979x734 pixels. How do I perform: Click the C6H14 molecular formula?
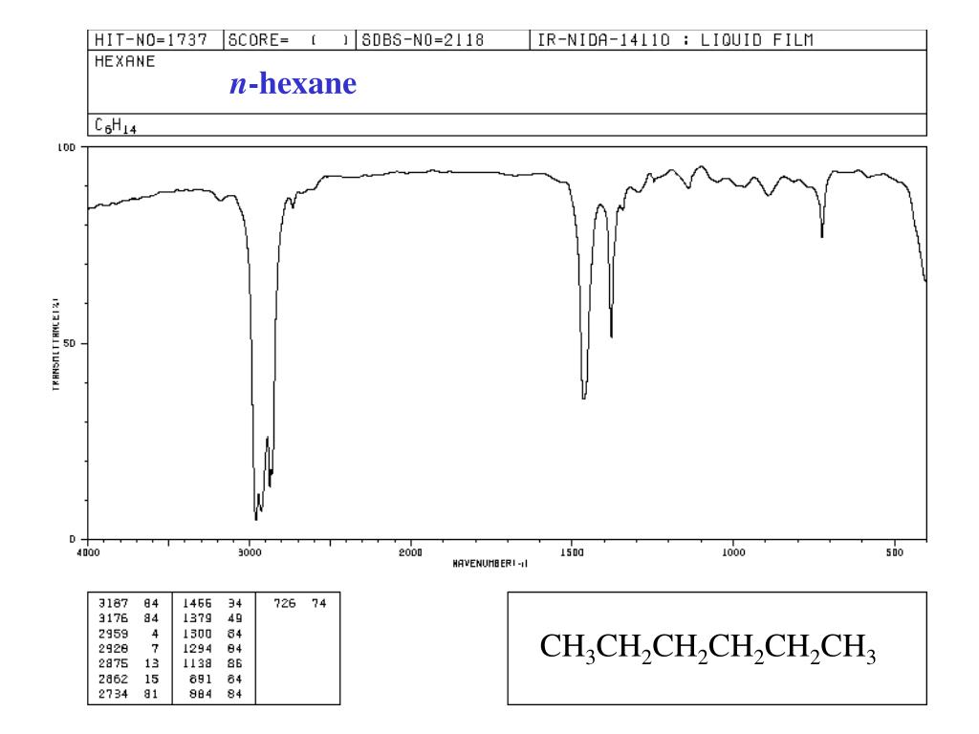(x=116, y=125)
